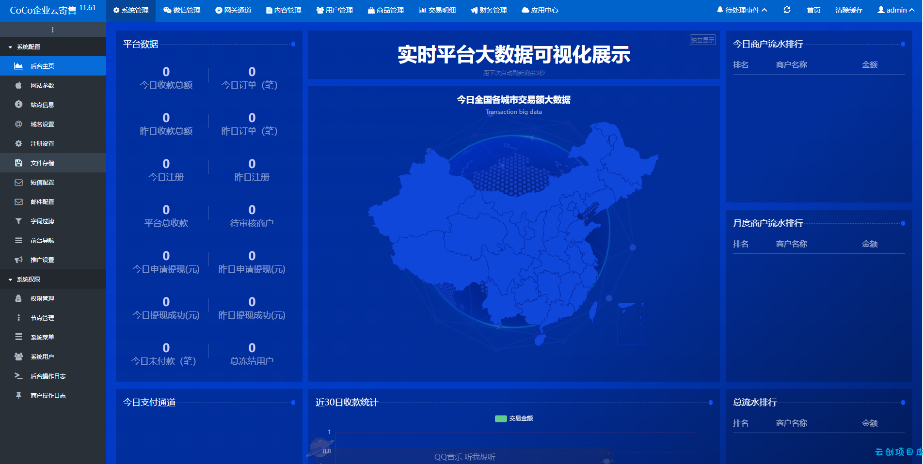Open the 微信管理 top menu
923x464 pixels.
[x=182, y=10]
